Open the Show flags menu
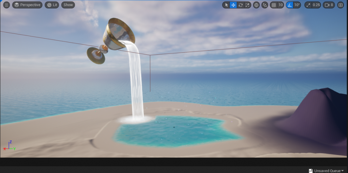 point(68,5)
